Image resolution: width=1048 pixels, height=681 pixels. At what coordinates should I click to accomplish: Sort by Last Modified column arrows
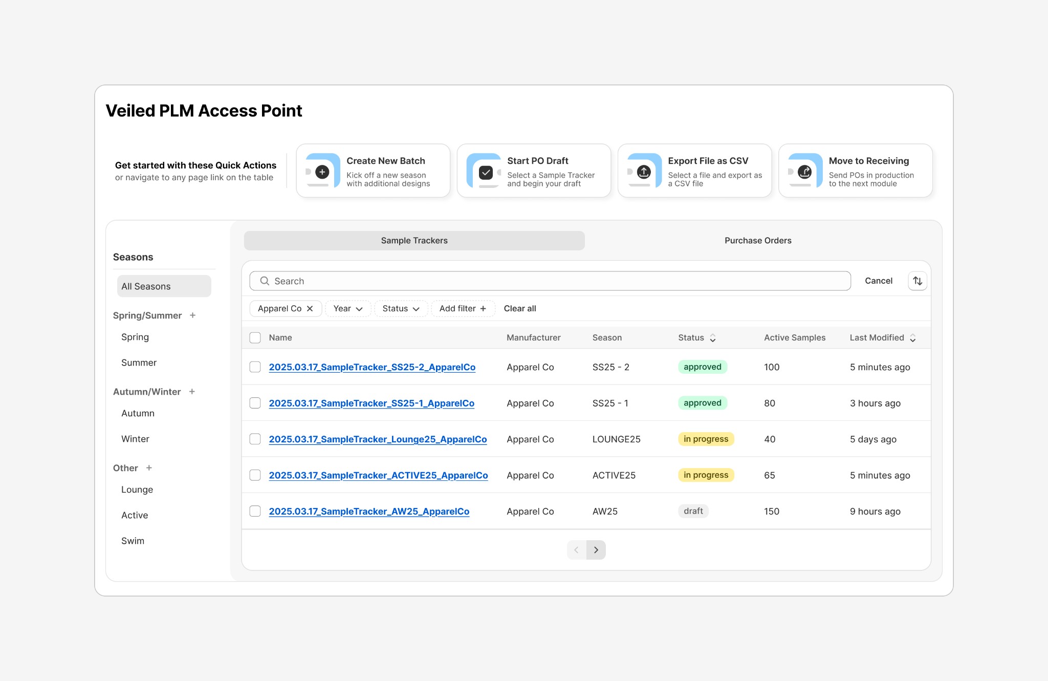[x=913, y=338]
